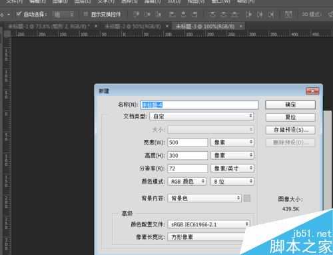
Task: Close the 未标题-1 document tab
Action: [x=96, y=26]
